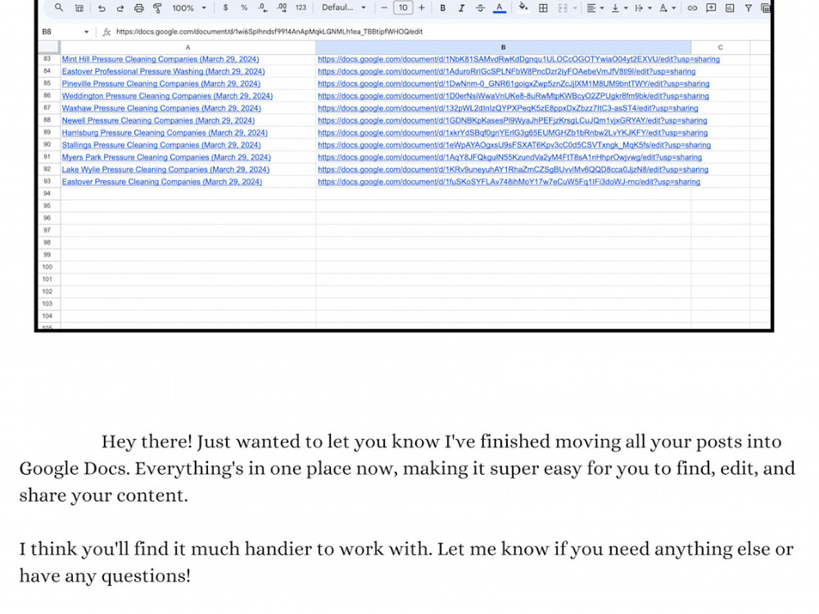Open Harrisburg Pressure Cleaning Companies link
Viewport: 819px width, 614px height.
pyautogui.click(x=165, y=133)
